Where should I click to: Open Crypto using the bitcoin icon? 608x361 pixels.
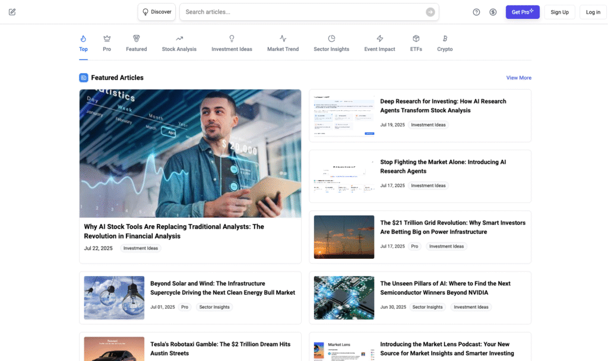coord(444,37)
